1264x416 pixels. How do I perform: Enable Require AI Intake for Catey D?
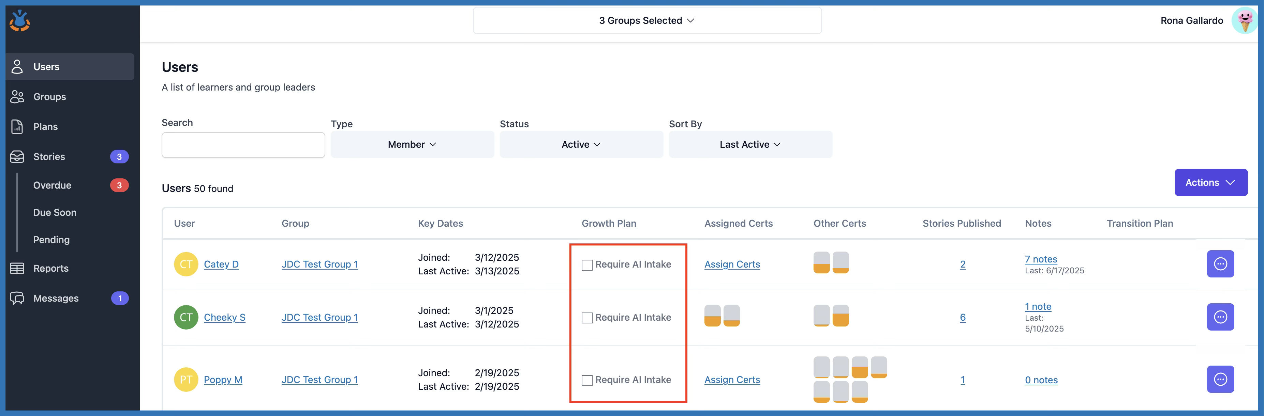point(587,265)
